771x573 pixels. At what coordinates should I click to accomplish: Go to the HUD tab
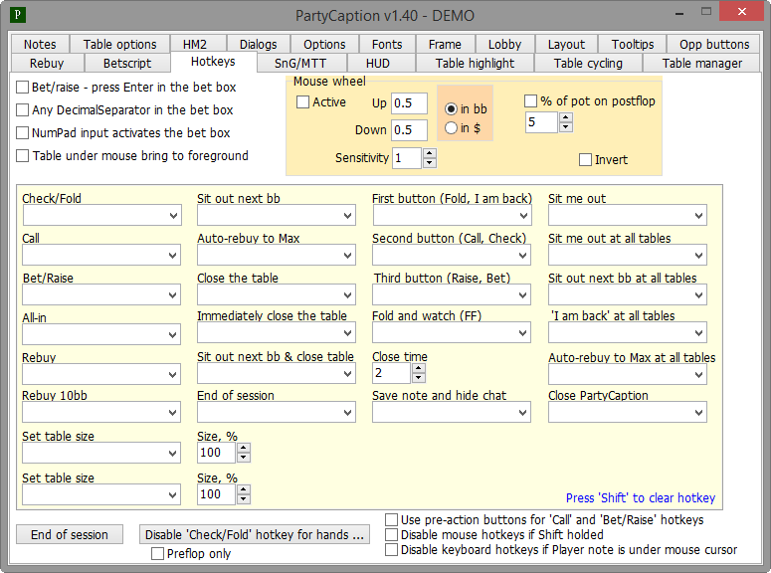(378, 64)
